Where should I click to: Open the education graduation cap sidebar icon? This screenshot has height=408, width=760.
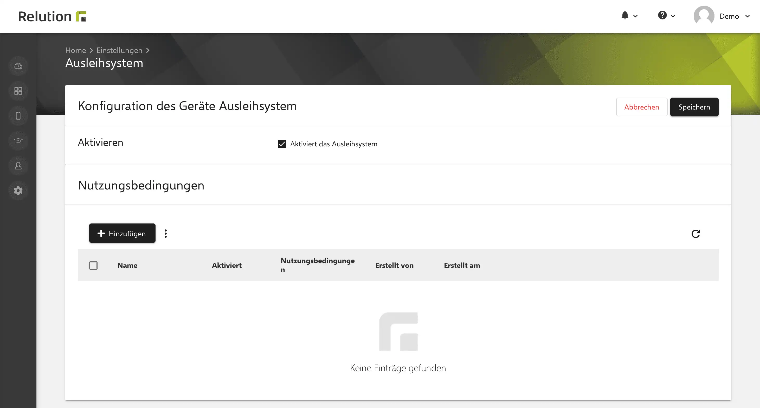pyautogui.click(x=18, y=140)
